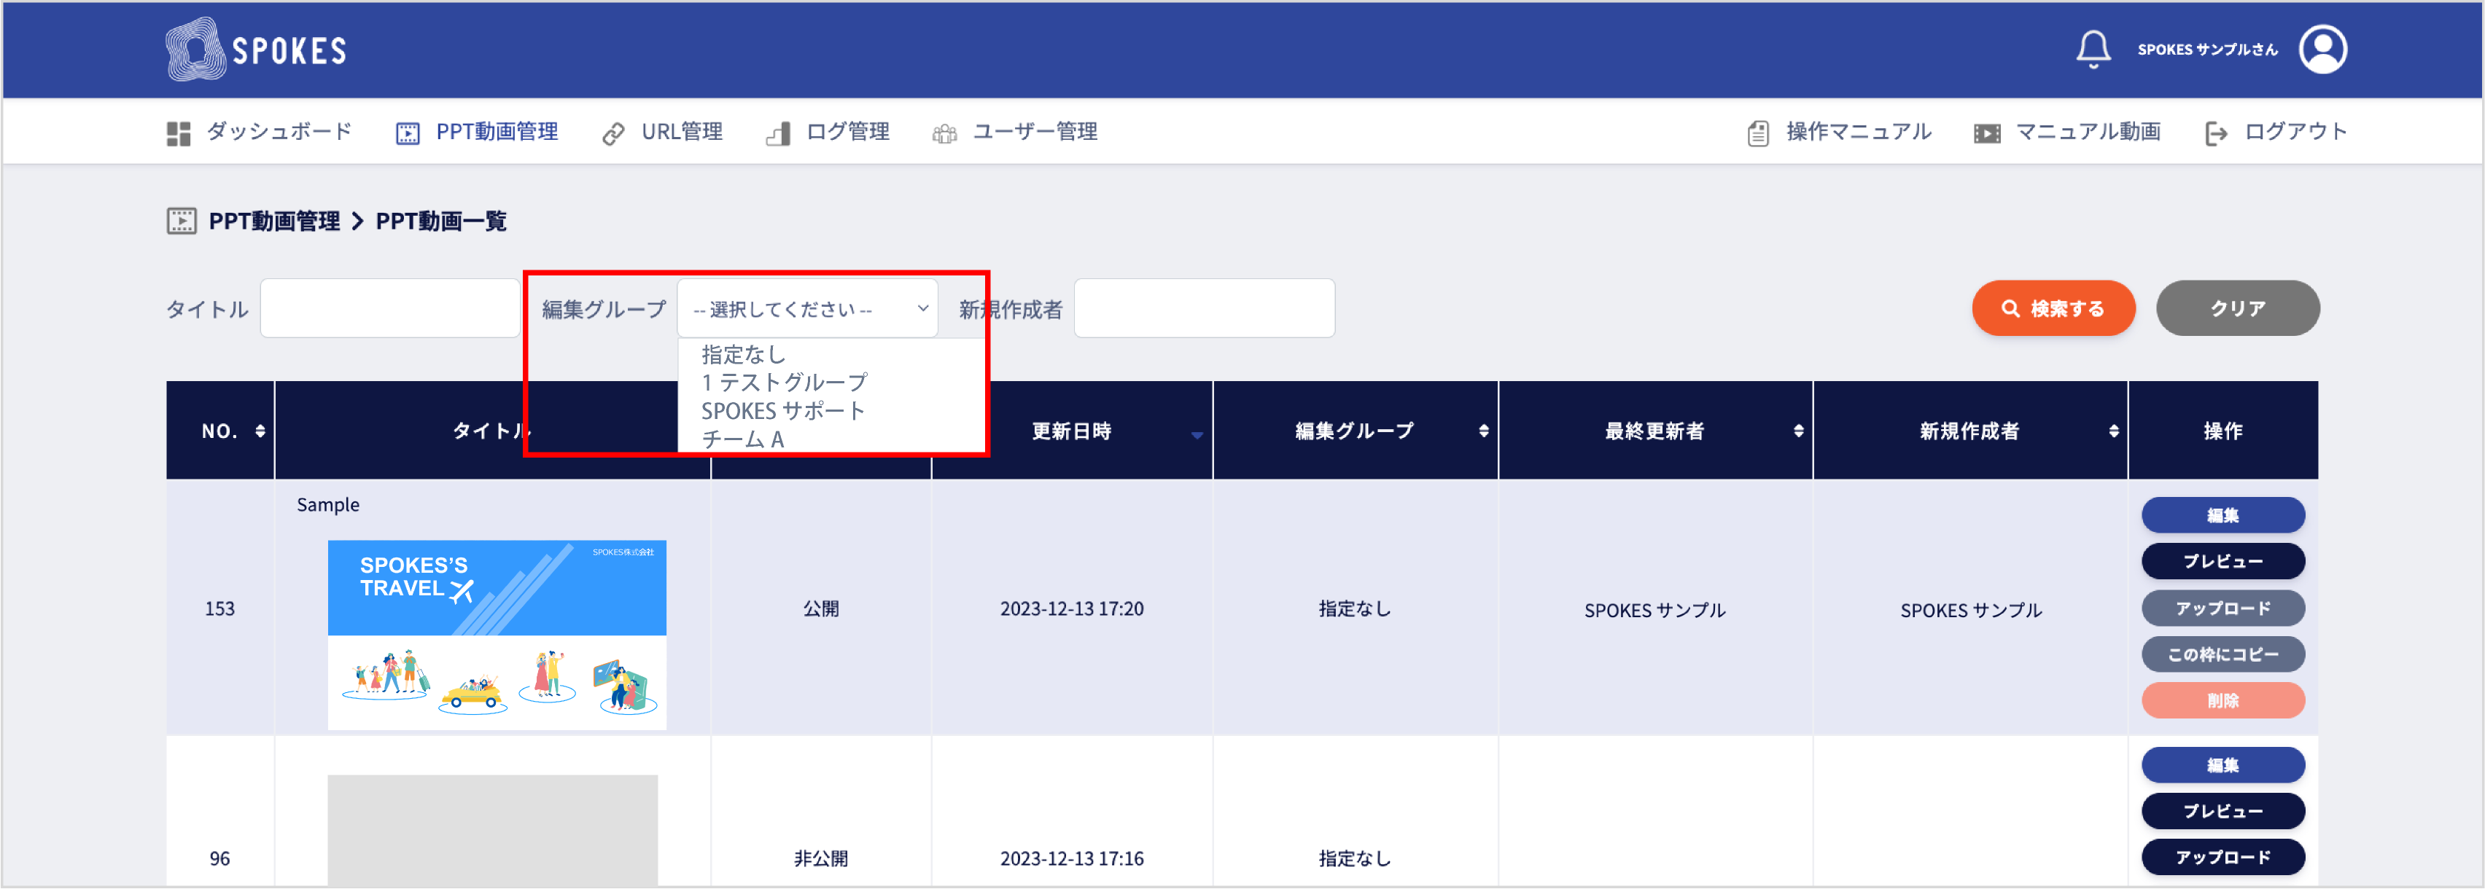Click the SPOKES logo
Screen dimensions: 2485x889
coord(256,49)
